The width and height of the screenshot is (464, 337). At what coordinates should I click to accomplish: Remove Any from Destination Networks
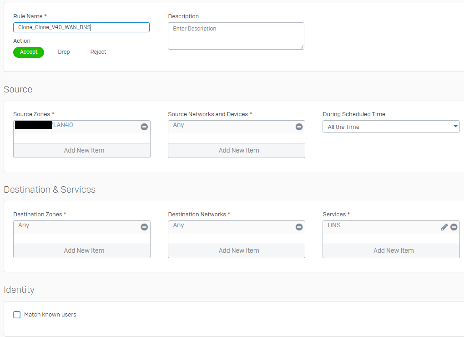pyautogui.click(x=299, y=227)
